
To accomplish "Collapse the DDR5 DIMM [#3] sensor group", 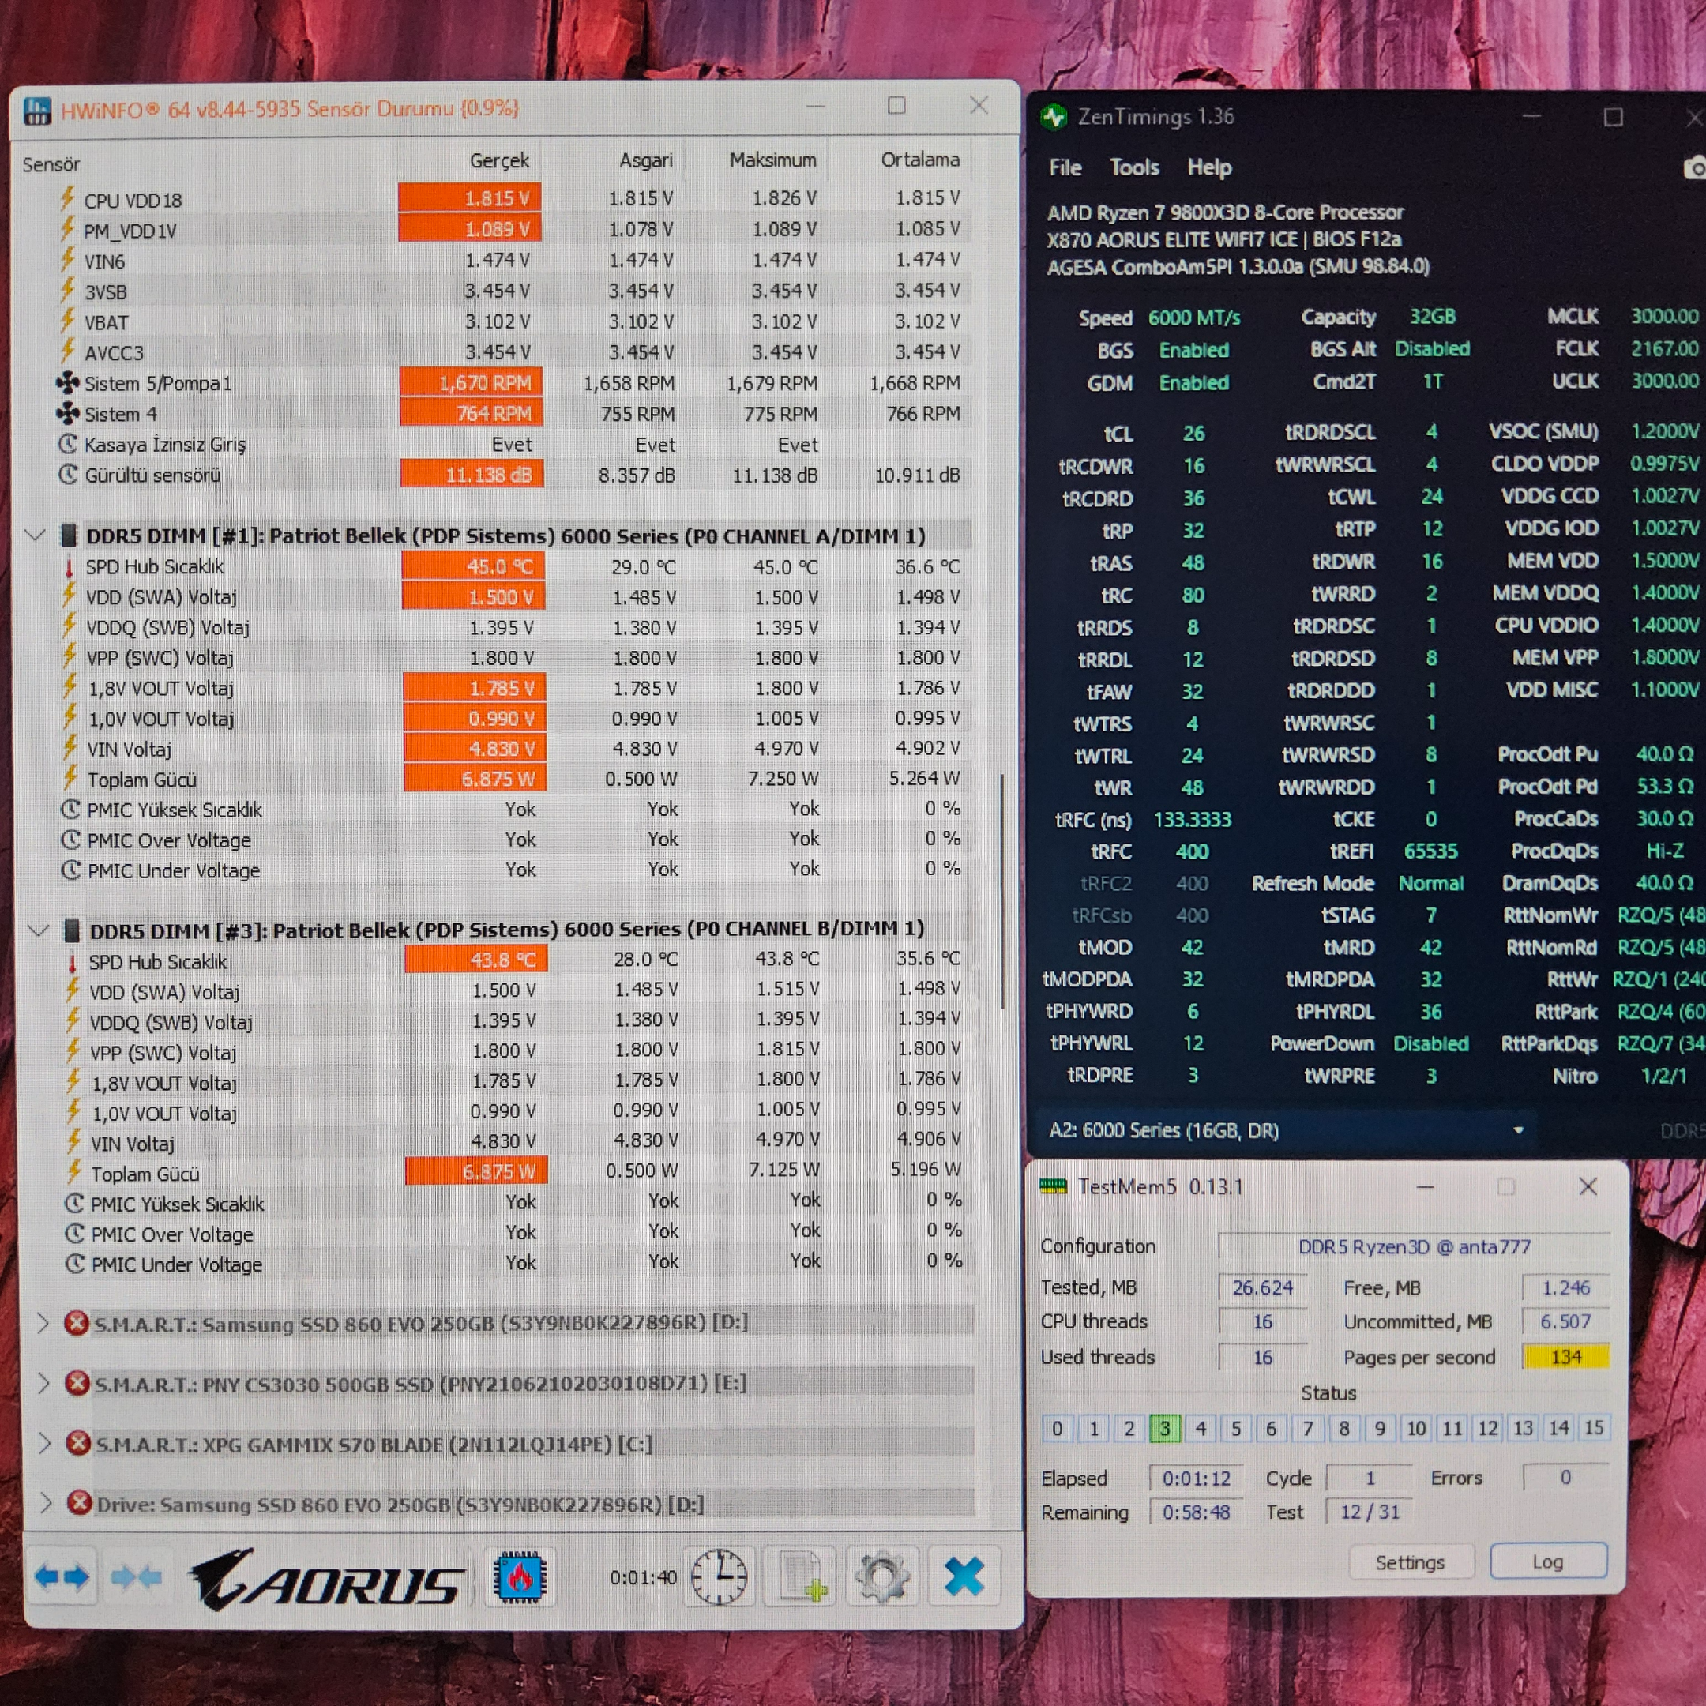I will point(38,930).
